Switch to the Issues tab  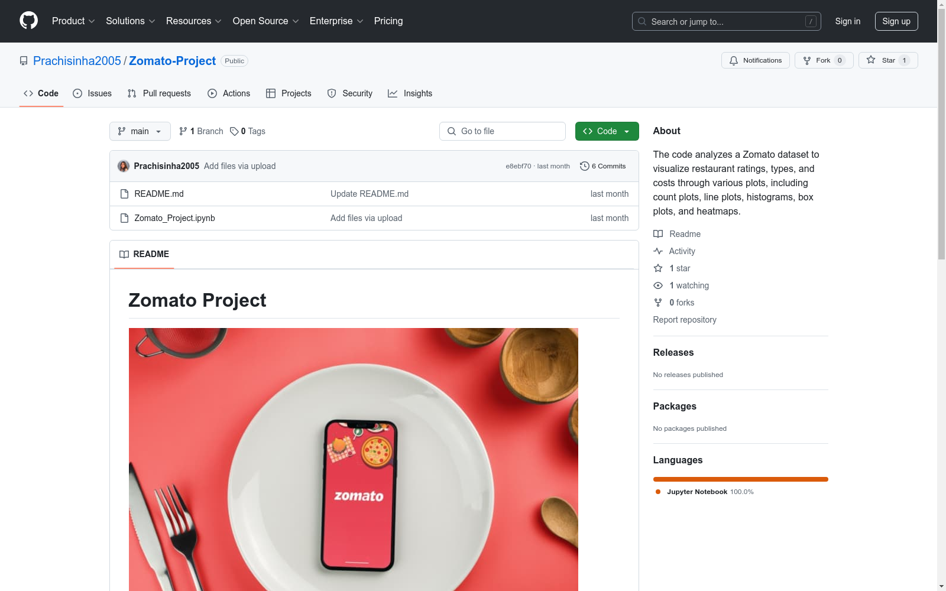pos(92,93)
